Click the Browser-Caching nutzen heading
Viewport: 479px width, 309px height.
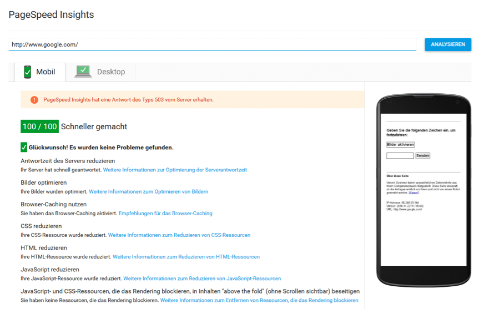pyautogui.click(x=53, y=204)
